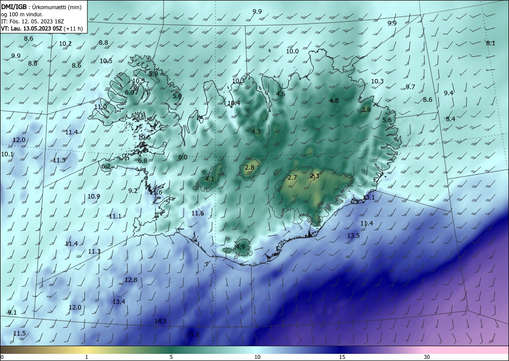Screen dimensions: 509x361
Task: Click the legend tick label '10'
Action: [258, 357]
